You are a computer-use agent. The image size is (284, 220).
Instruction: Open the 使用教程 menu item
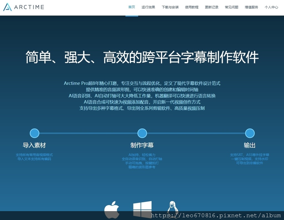[192, 7]
